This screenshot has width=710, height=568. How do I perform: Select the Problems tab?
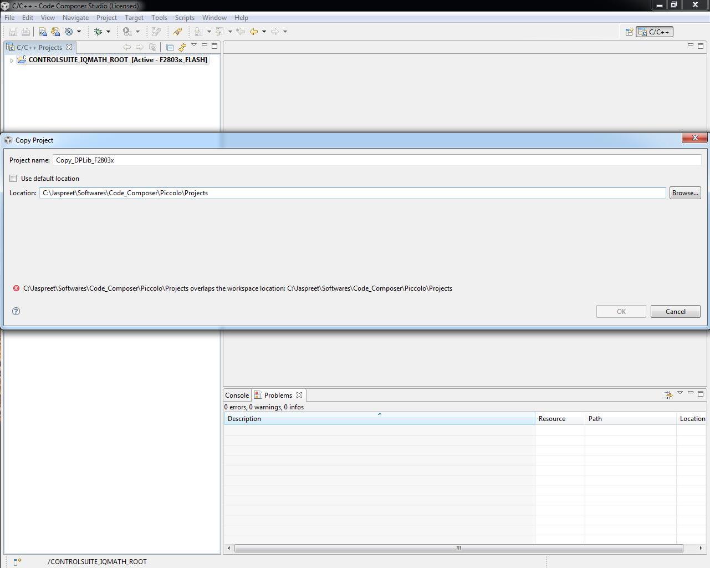278,395
